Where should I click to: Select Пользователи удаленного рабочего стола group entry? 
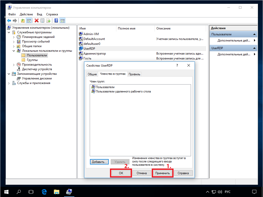coord(123,91)
